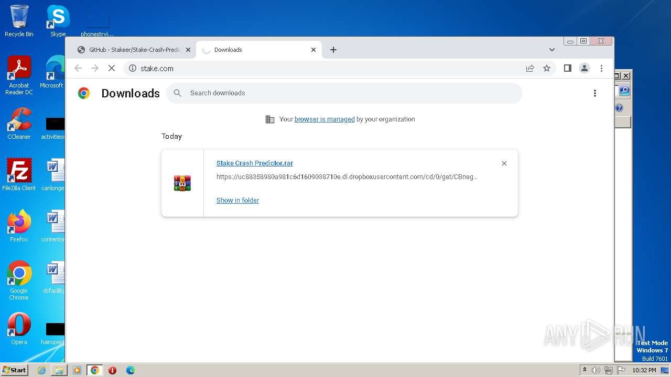Open canlonge Word document on desktop
Viewport: 671px width, 377px height.
pyautogui.click(x=53, y=175)
